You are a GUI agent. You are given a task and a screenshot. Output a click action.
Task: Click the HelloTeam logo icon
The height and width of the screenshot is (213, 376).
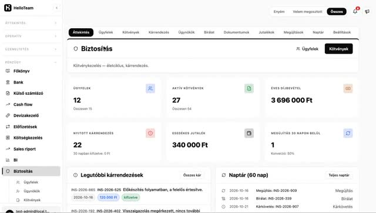click(x=8, y=8)
